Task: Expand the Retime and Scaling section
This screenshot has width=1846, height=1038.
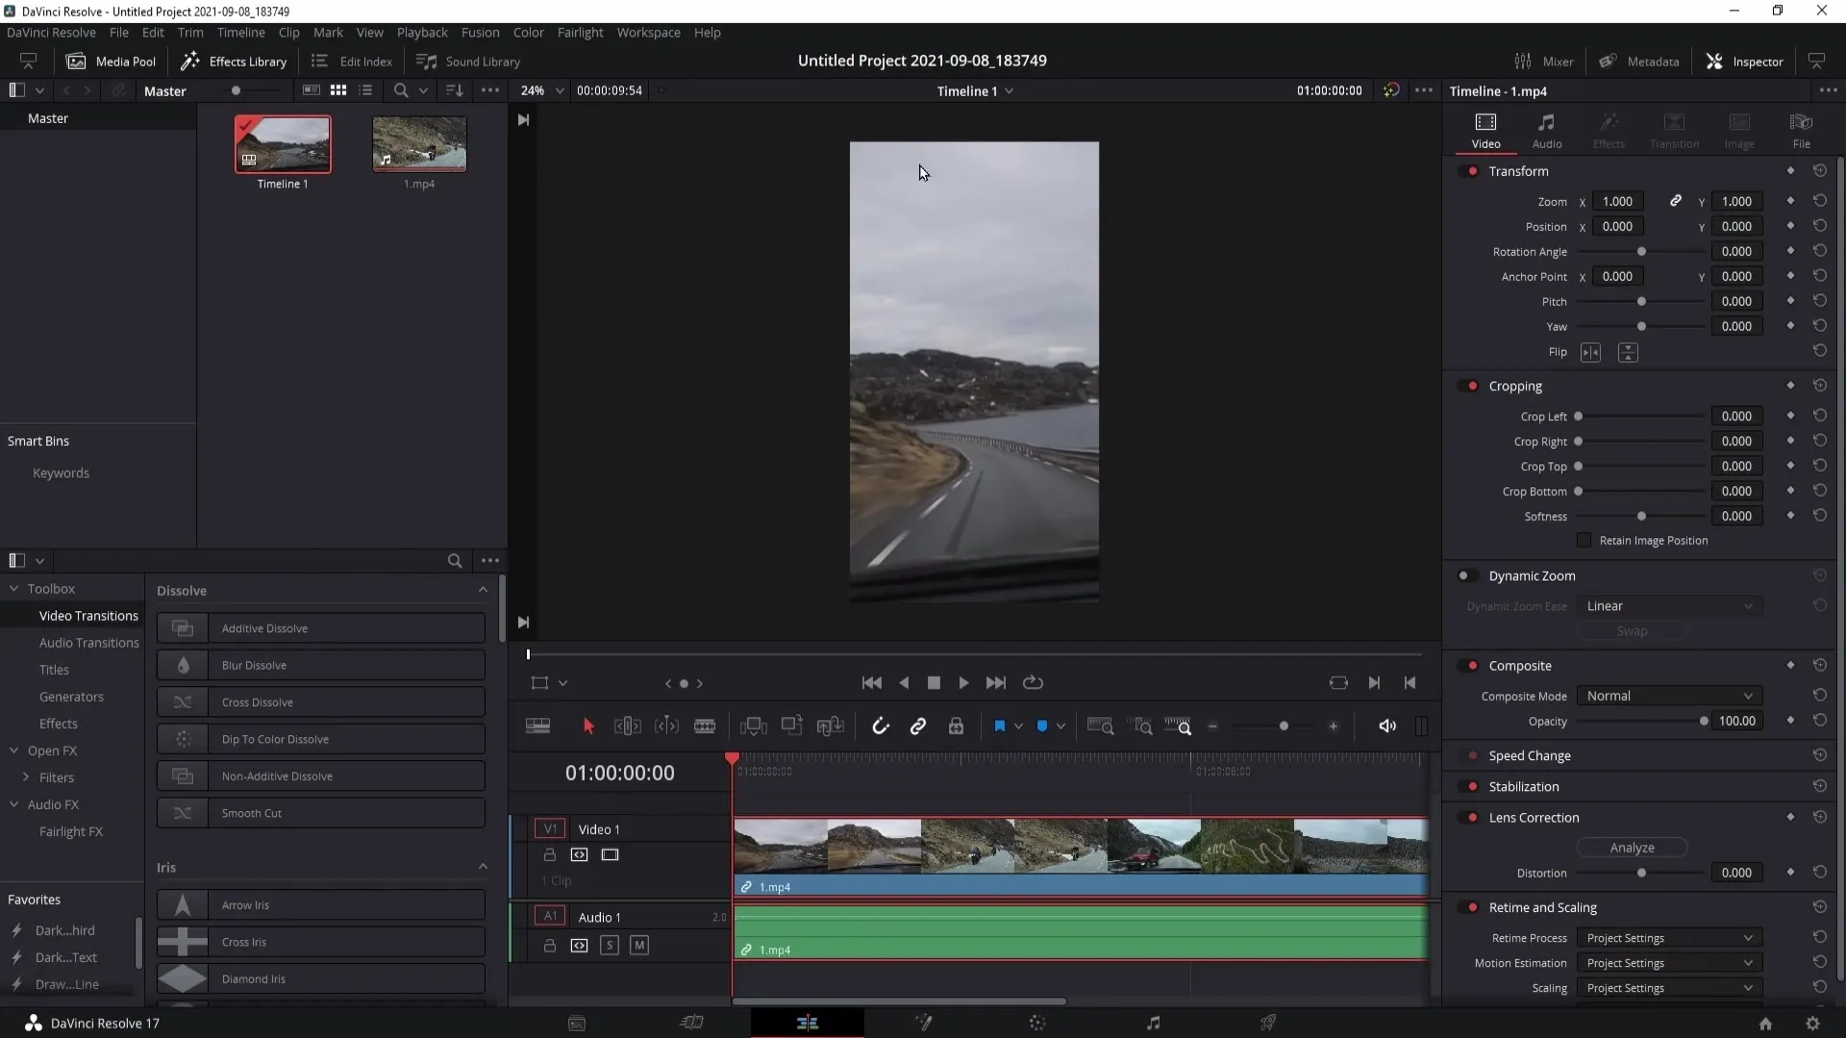Action: [x=1544, y=906]
